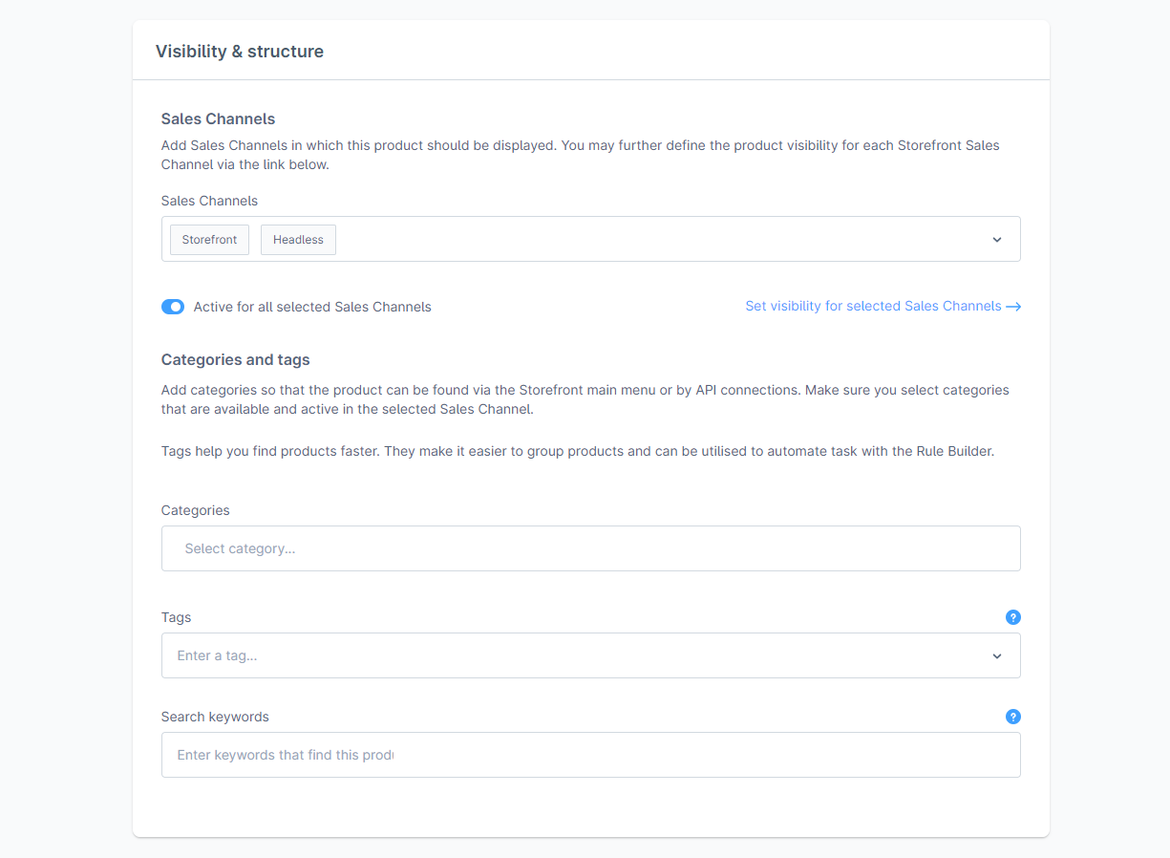
Task: Click the Visibility & structure card header
Action: [240, 52]
